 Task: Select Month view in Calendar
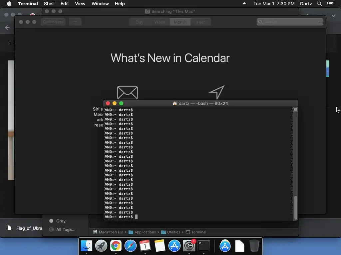[x=180, y=22]
